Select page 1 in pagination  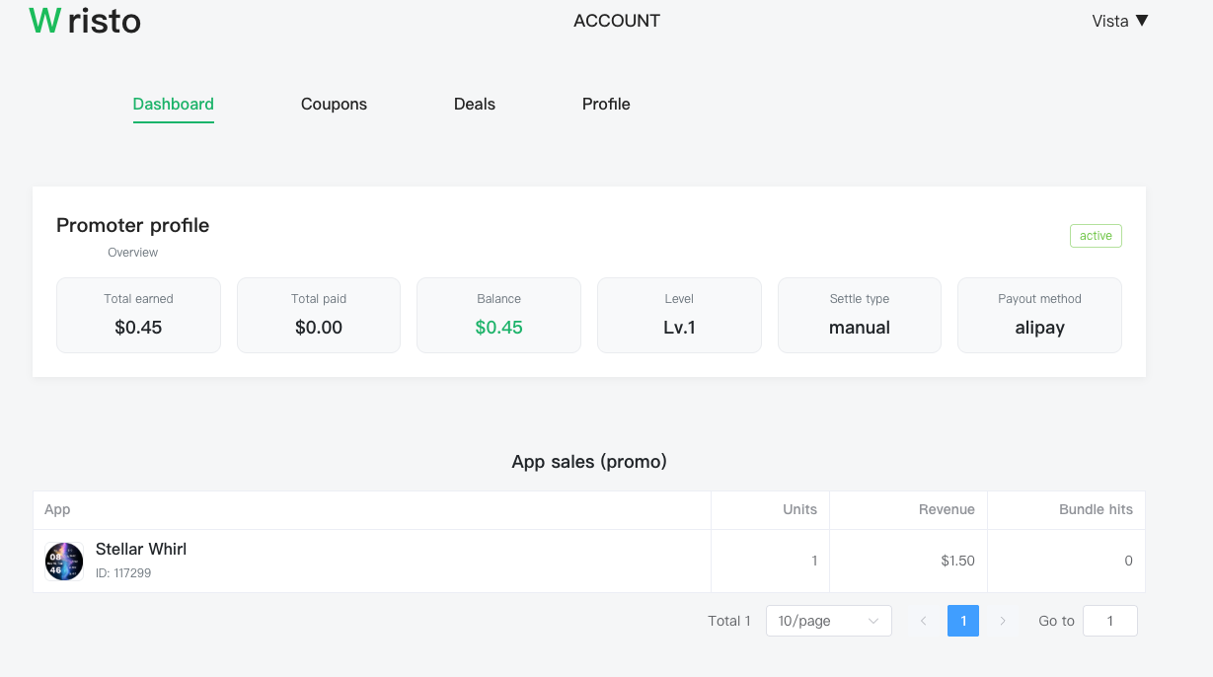pyautogui.click(x=962, y=621)
